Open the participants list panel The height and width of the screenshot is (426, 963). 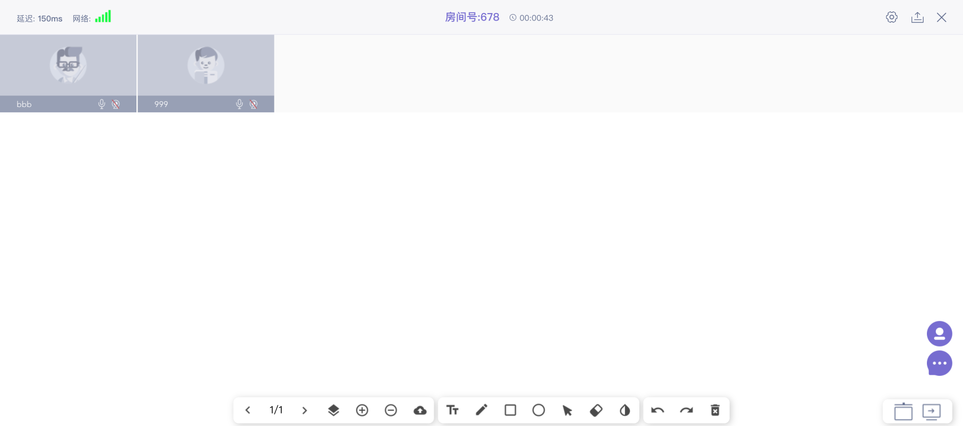[x=939, y=334]
